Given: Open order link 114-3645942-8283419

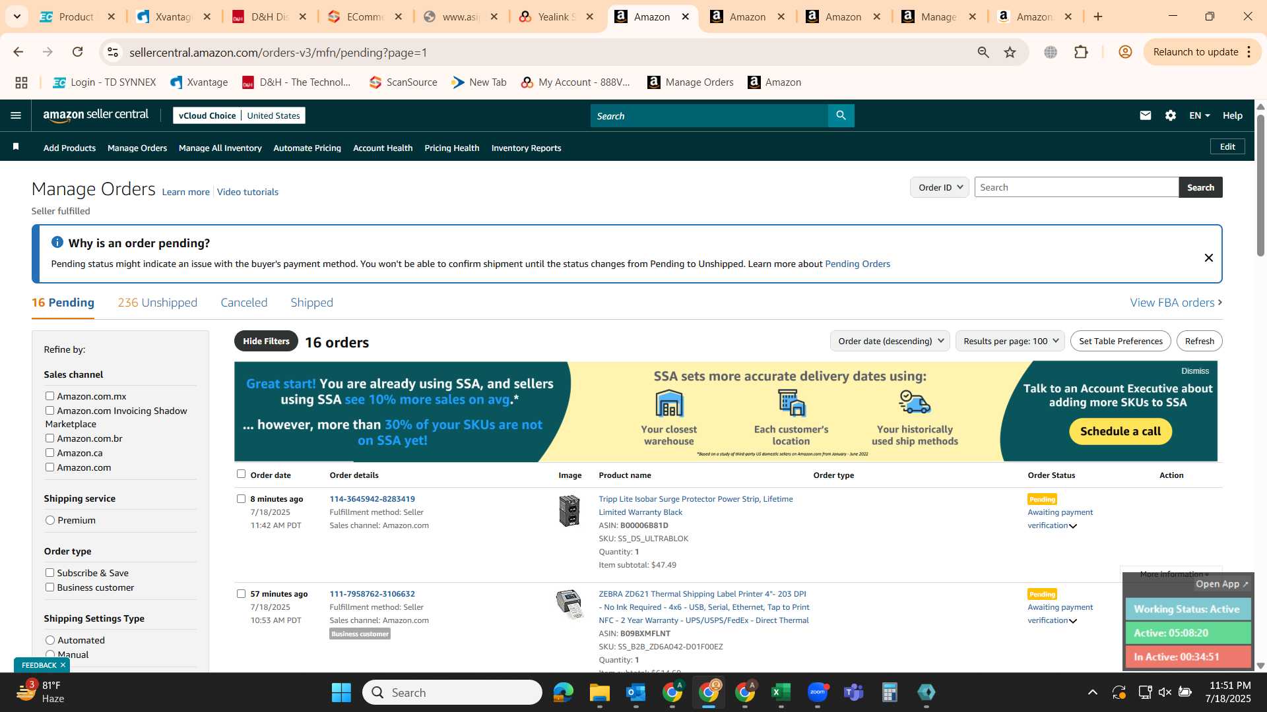Looking at the screenshot, I should [372, 499].
